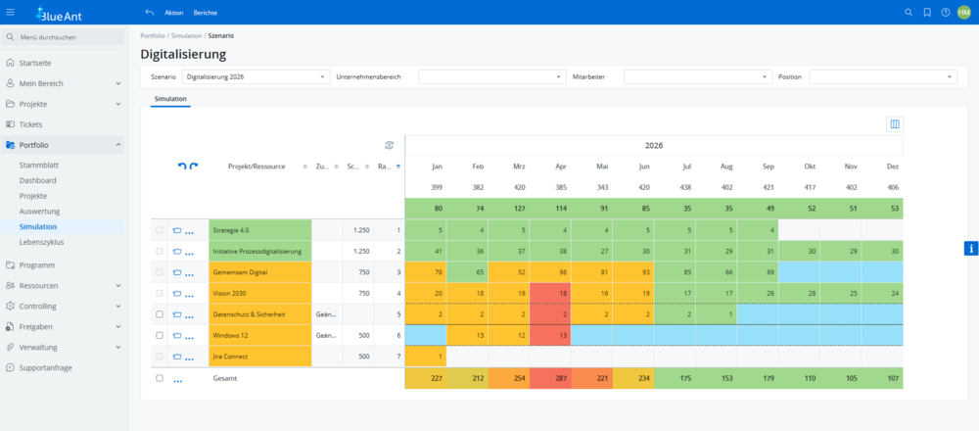
Task: Expand the Unternehmensbereich dropdown
Action: tap(491, 76)
